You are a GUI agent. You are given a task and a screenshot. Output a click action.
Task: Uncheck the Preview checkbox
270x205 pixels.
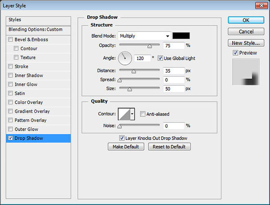(x=235, y=53)
